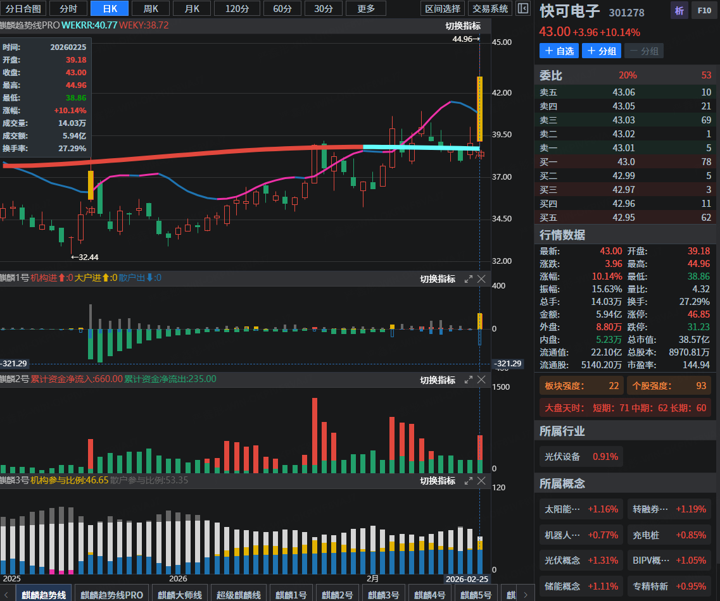Add stock via the 自选 button

point(559,51)
